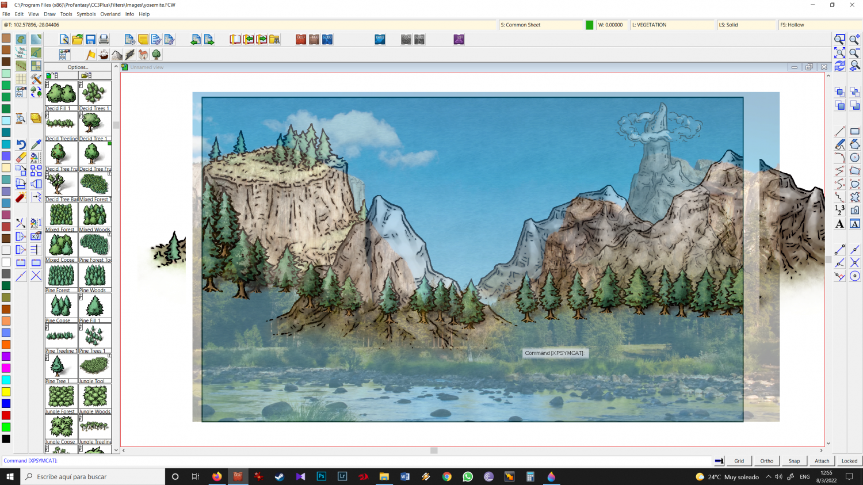
Task: Open a file with the folder icon
Action: pos(78,39)
